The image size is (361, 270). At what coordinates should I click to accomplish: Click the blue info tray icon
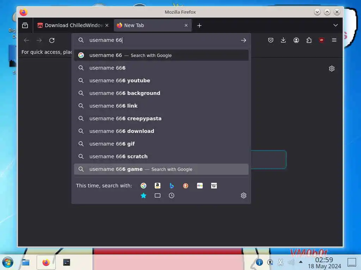point(259,262)
